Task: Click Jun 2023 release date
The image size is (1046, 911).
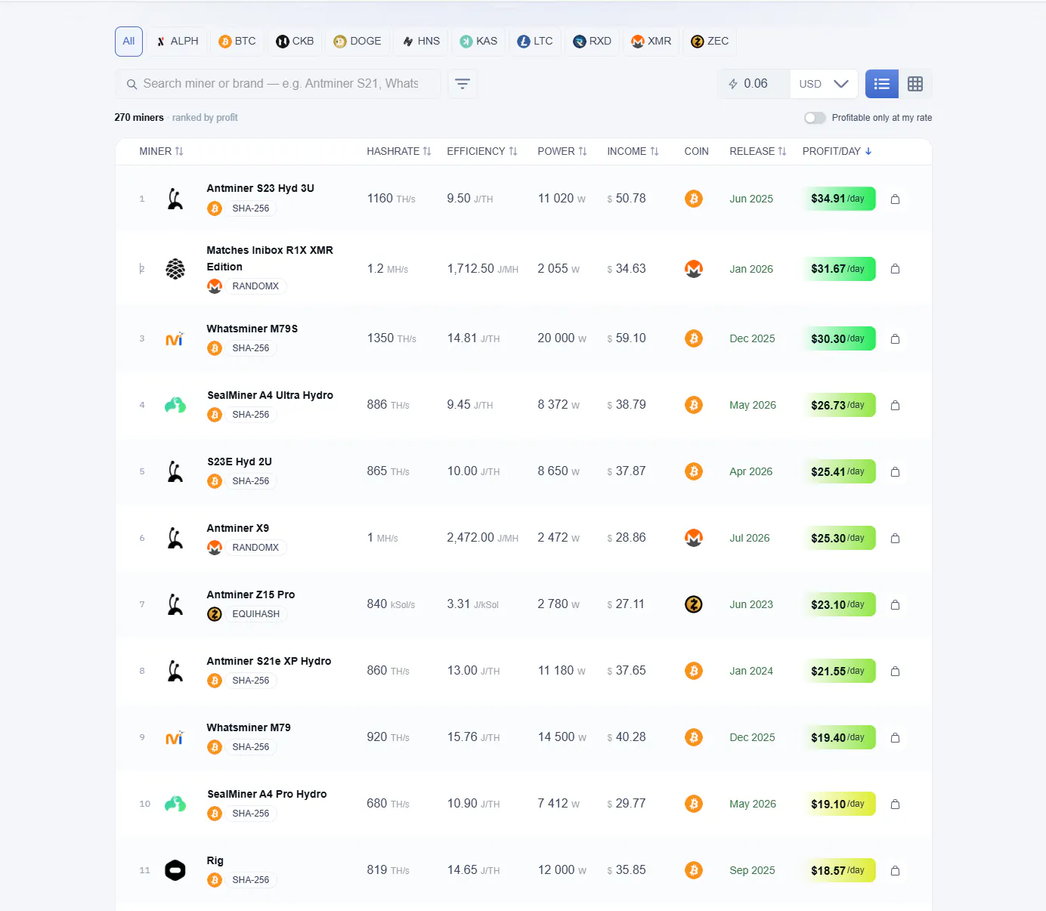Action: click(x=751, y=604)
